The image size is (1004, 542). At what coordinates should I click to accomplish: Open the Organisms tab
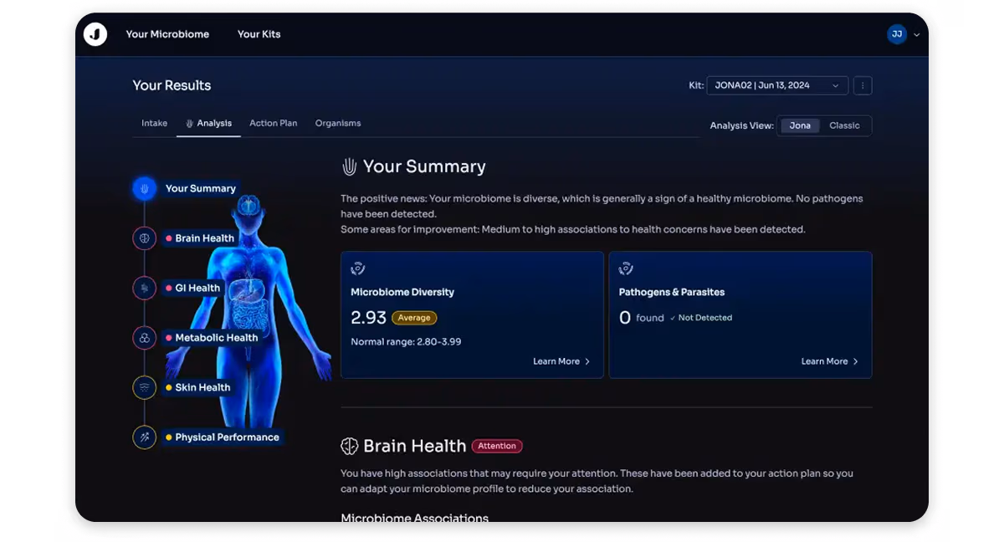coord(338,123)
